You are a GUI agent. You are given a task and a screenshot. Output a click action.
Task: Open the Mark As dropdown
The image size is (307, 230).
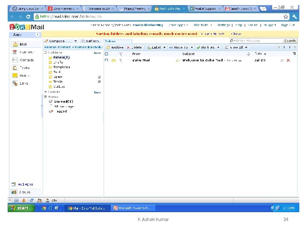pos(208,47)
